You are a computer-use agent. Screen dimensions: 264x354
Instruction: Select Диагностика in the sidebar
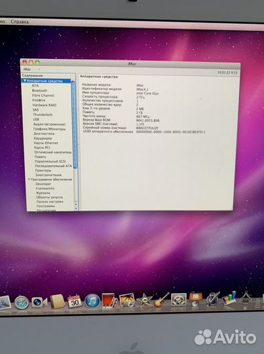coord(44,134)
